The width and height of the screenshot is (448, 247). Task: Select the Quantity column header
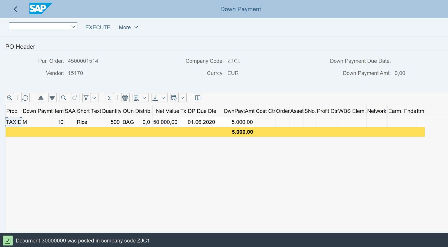click(x=111, y=111)
